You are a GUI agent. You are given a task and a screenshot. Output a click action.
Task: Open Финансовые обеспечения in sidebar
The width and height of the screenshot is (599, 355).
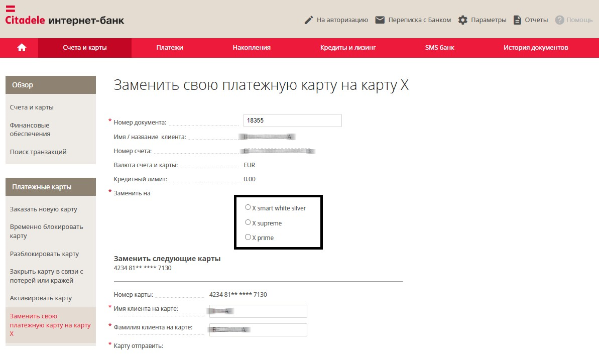(30, 130)
